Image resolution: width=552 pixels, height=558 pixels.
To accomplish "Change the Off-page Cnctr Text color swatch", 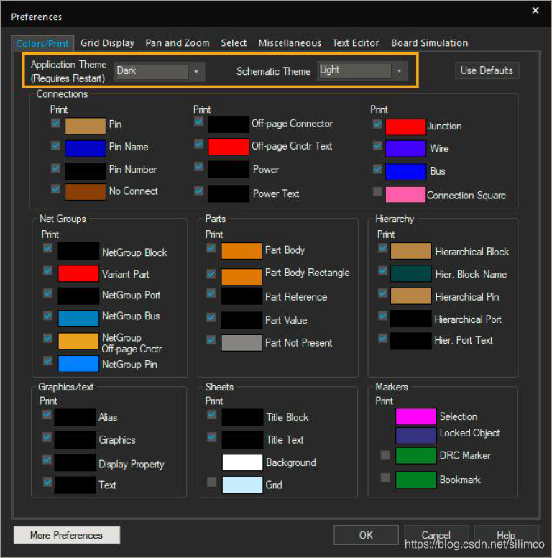I will [x=229, y=147].
